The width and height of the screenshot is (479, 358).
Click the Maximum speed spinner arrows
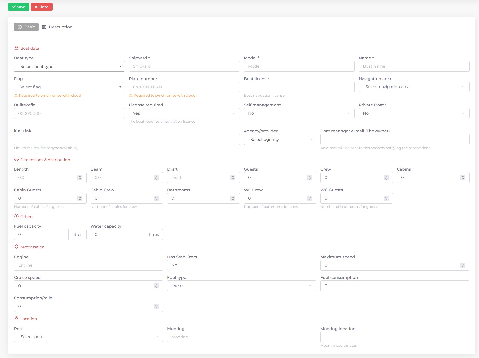tap(463, 265)
